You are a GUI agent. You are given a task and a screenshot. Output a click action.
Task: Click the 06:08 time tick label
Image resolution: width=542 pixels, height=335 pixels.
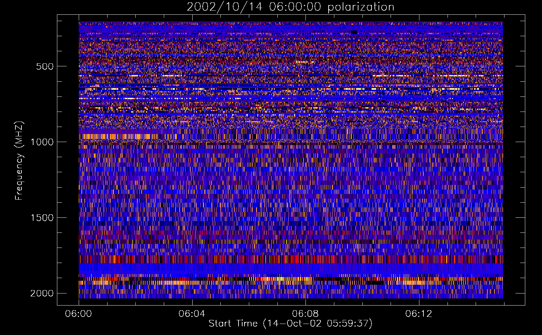point(305,314)
